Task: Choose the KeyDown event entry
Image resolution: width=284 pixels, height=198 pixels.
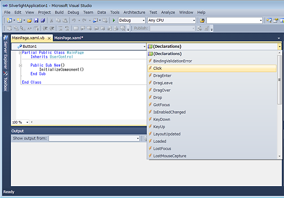Action: pyautogui.click(x=161, y=119)
